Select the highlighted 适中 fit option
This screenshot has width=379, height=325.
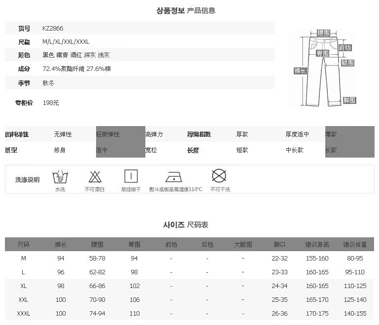pyautogui.click(x=102, y=150)
